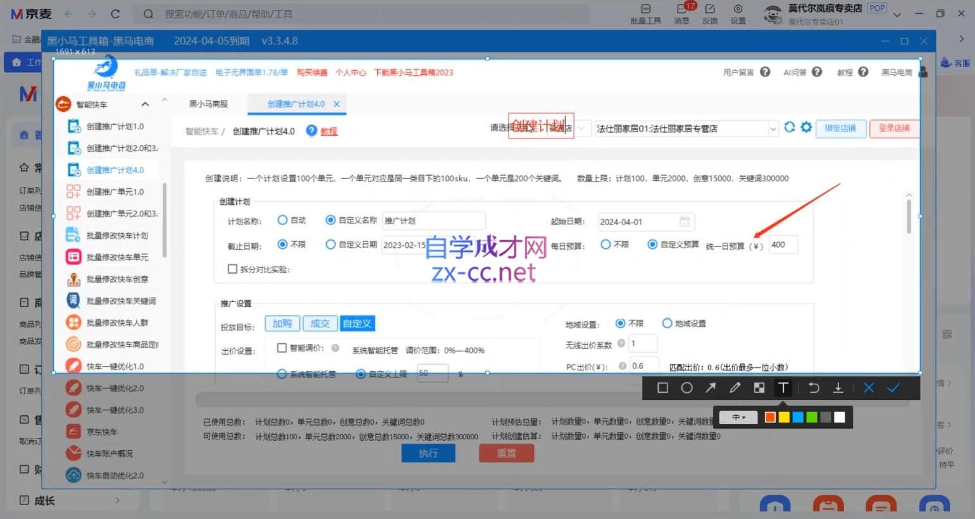Confirm the screenshot with checkmark icon

click(x=893, y=388)
